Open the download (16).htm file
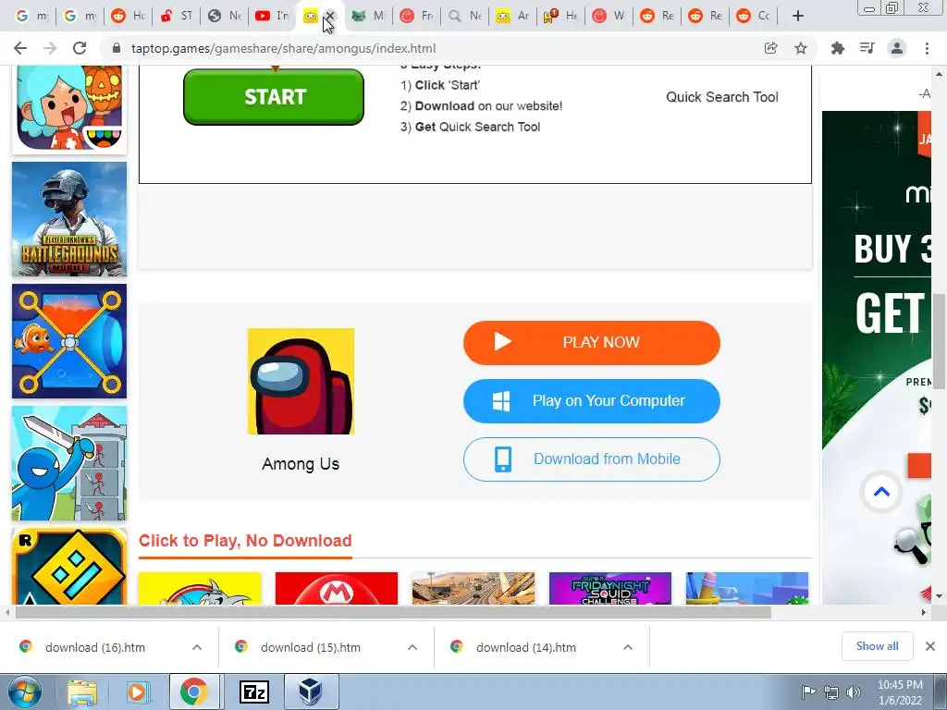Image resolution: width=947 pixels, height=710 pixels. click(95, 647)
